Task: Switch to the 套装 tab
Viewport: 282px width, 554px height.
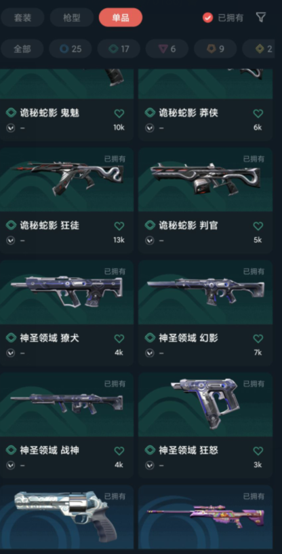Action: tap(22, 18)
